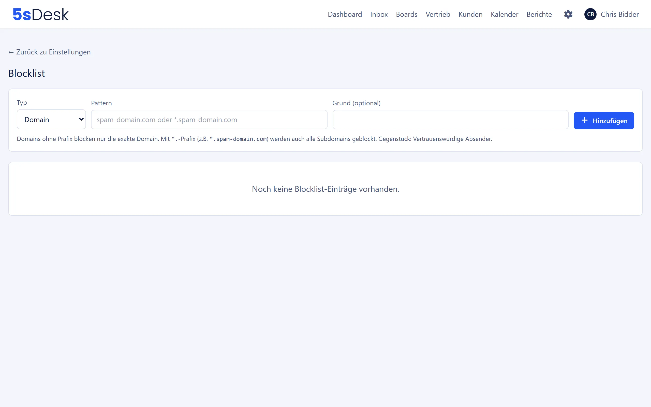651x407 pixels.
Task: Focus the Grund (optional) field
Action: click(x=450, y=120)
